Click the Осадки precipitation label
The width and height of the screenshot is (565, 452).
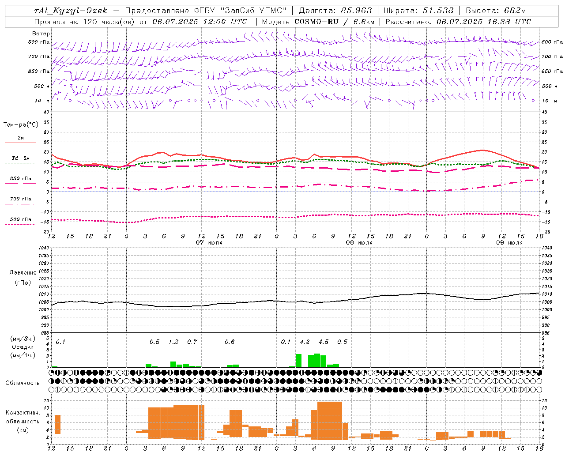(23, 347)
